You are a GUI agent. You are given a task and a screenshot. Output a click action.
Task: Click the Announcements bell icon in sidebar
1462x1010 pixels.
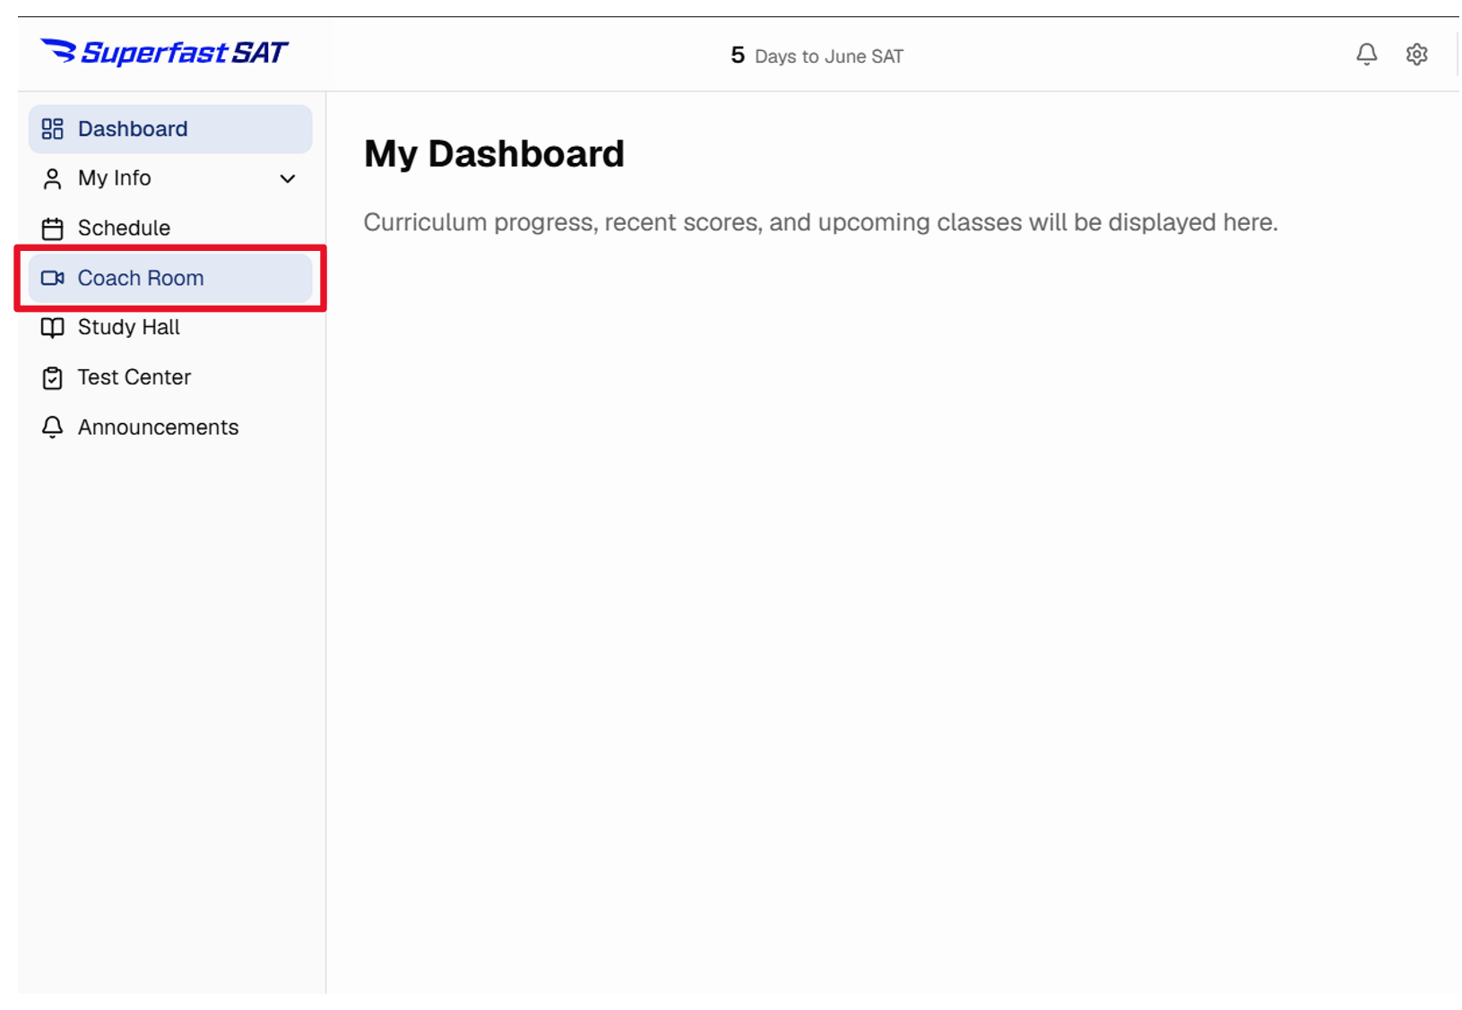(x=53, y=427)
